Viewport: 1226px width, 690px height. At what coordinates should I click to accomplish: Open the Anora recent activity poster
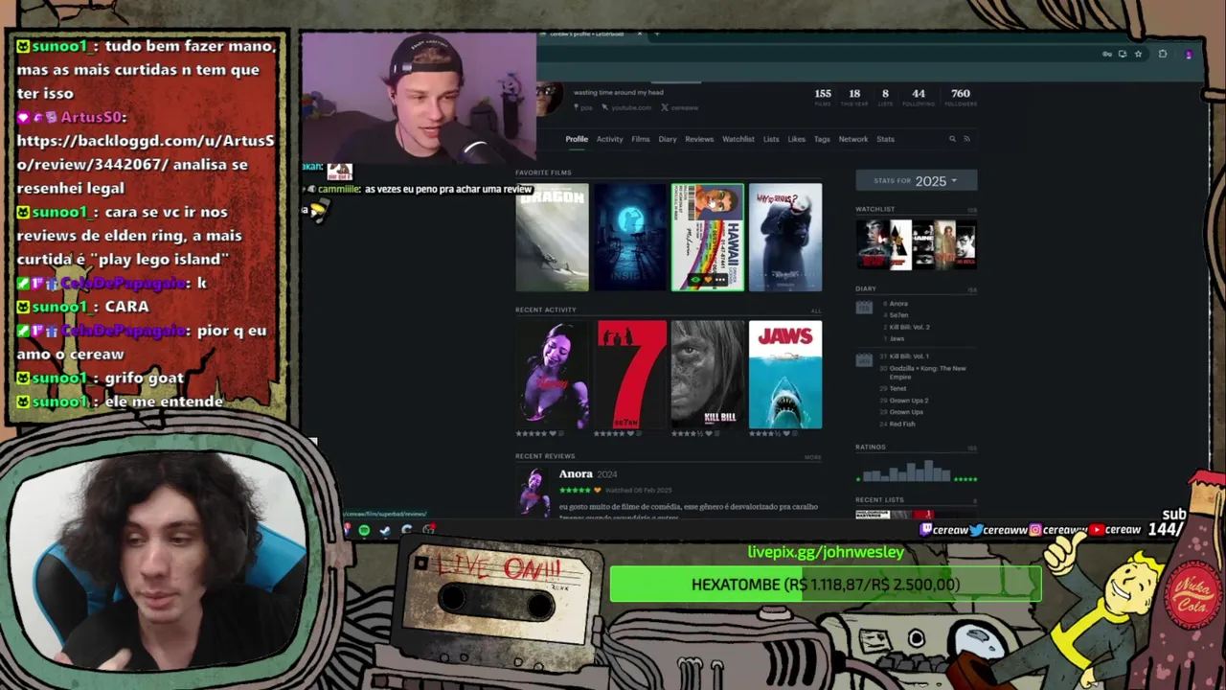coord(553,374)
